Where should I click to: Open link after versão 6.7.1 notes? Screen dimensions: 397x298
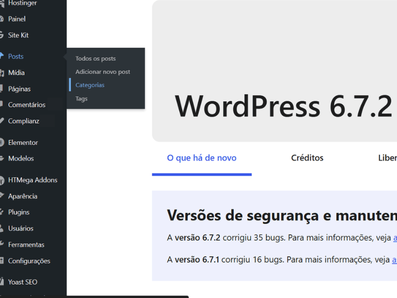pos(395,260)
